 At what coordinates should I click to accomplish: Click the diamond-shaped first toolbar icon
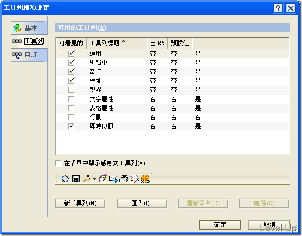click(x=65, y=179)
